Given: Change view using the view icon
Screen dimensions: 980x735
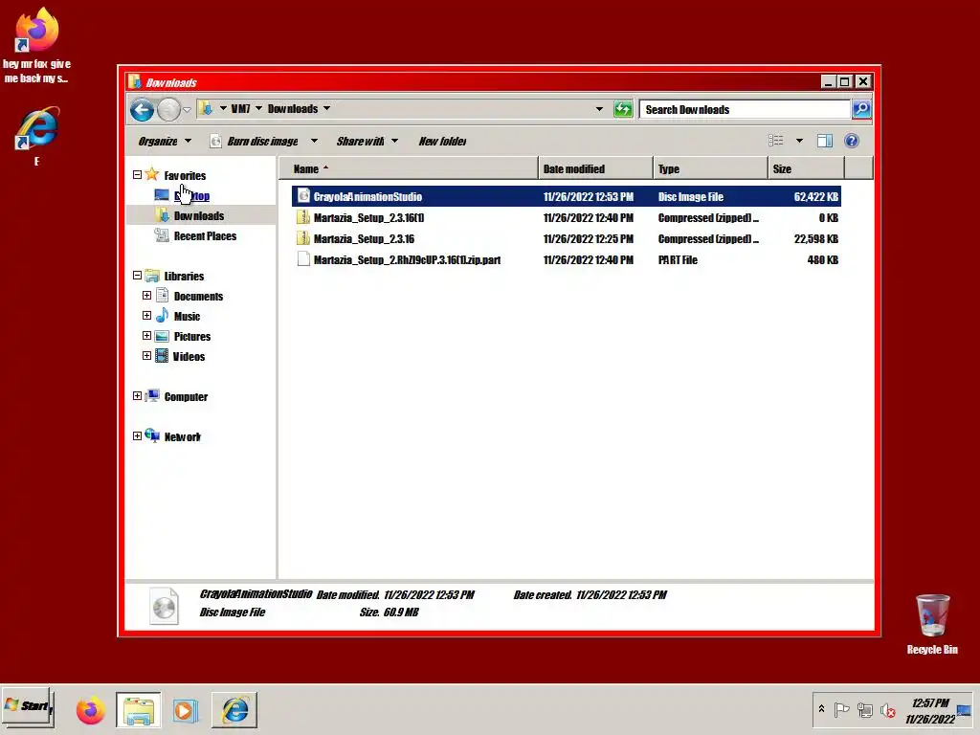Looking at the screenshot, I should 775,141.
